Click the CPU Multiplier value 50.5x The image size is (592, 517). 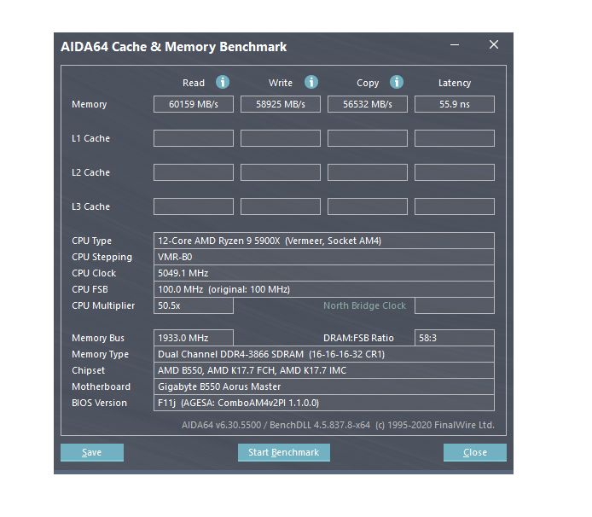(194, 305)
